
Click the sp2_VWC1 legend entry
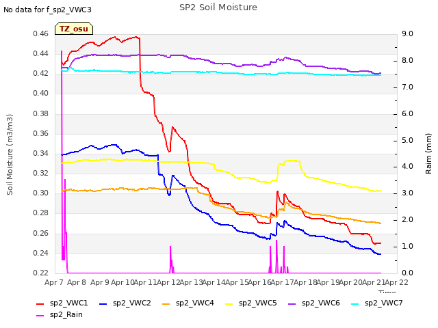[x=62, y=303]
